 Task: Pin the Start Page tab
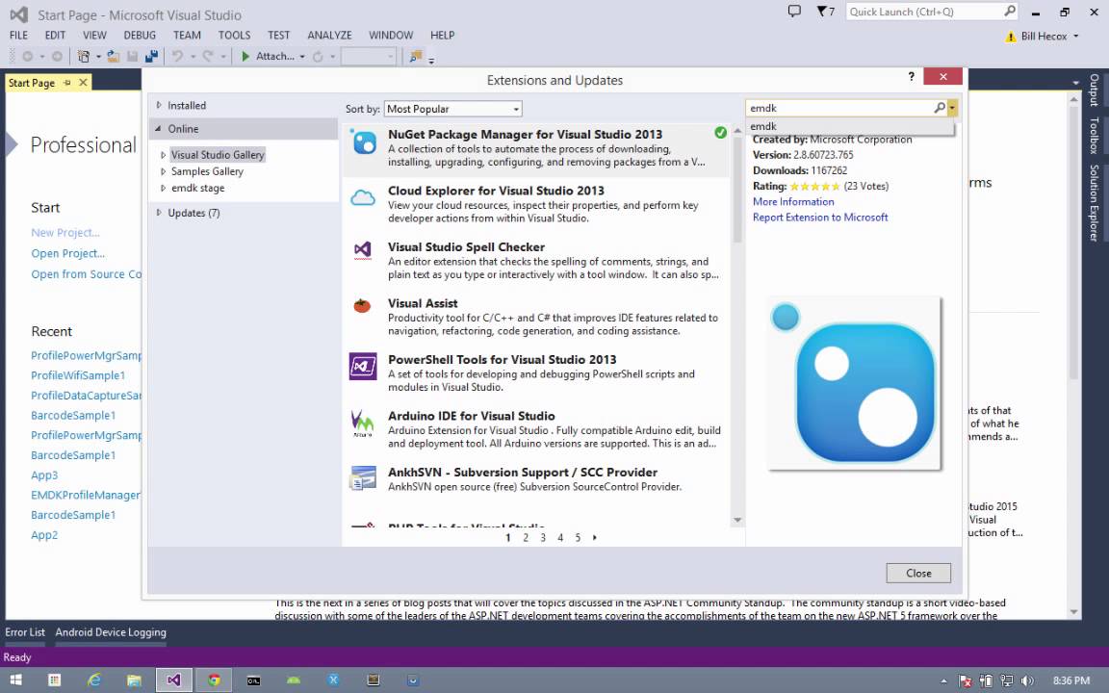tap(67, 83)
